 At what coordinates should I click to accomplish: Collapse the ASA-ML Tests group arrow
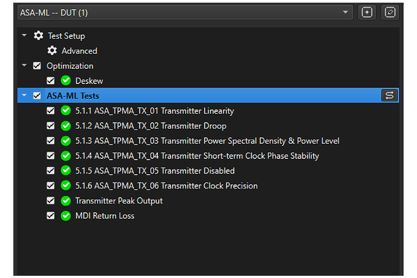(24, 95)
